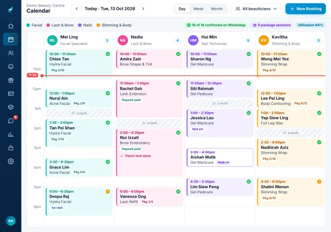The width and height of the screenshot is (331, 232).
Task: Open Sharon Ng Gel Manicure booking
Action: pos(220,59)
